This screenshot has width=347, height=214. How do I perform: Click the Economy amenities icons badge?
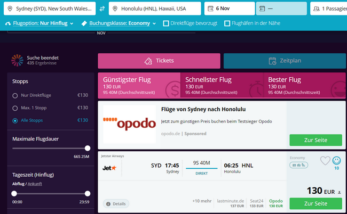(x=298, y=165)
